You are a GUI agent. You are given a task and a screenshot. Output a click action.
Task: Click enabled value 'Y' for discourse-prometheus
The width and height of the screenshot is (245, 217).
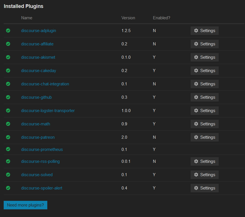[x=154, y=149]
